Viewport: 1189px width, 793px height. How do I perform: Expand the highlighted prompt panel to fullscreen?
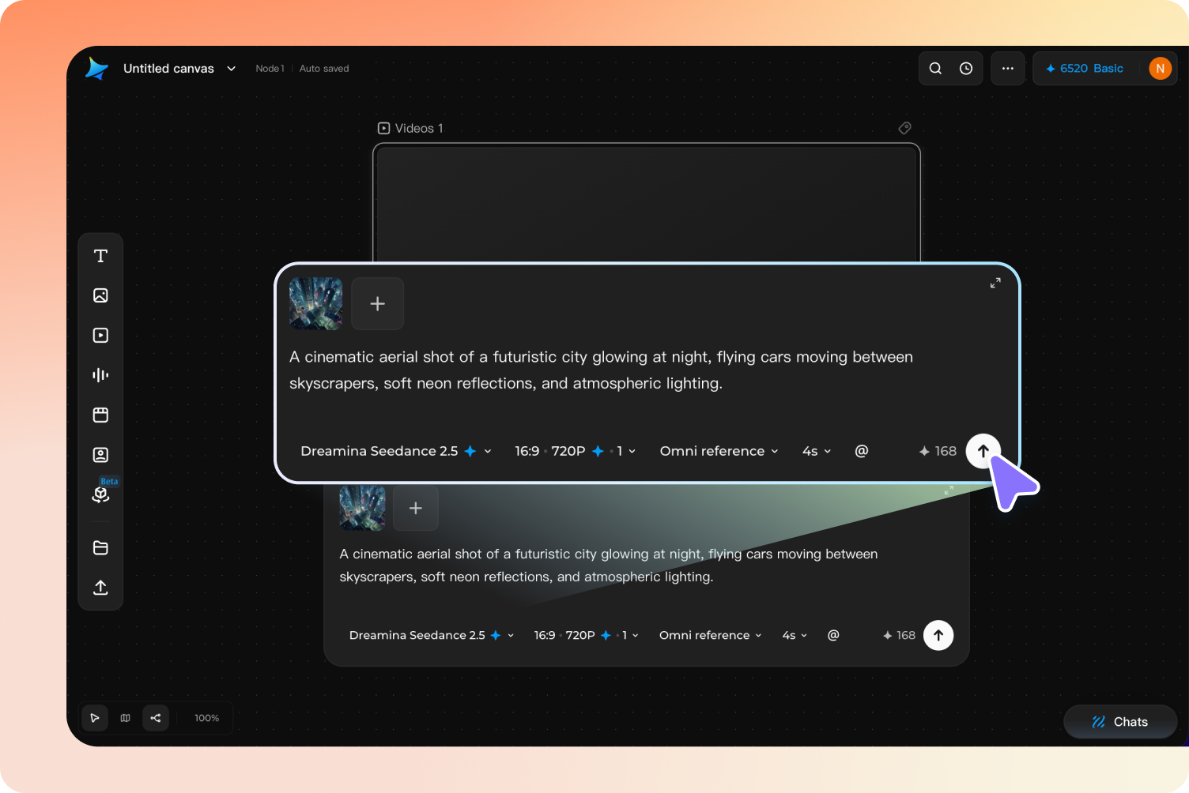[x=995, y=283]
